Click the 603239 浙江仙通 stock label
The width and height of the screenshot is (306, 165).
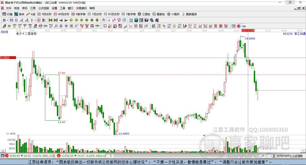pyautogui.click(x=294, y=34)
